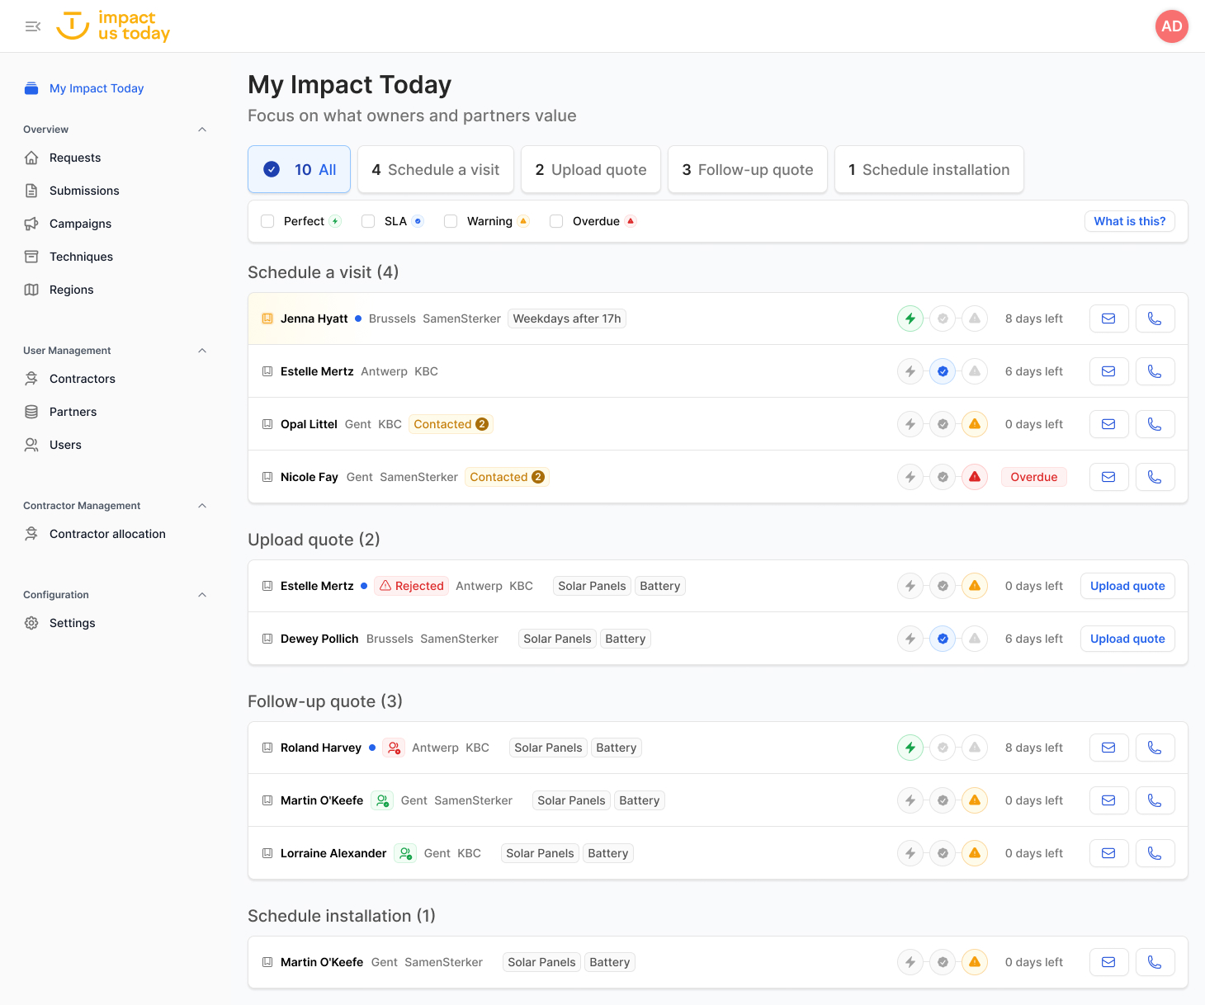1205x1005 pixels.
Task: Collapse the Configuration section chevron
Action: 202,595
